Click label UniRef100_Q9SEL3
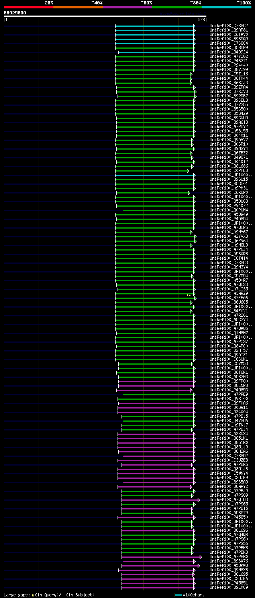This screenshot has height=598, width=255. coord(229,101)
